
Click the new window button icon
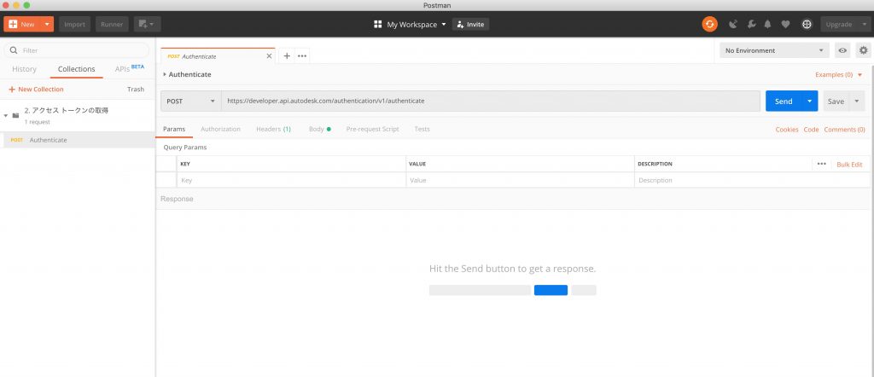pyautogui.click(x=147, y=24)
